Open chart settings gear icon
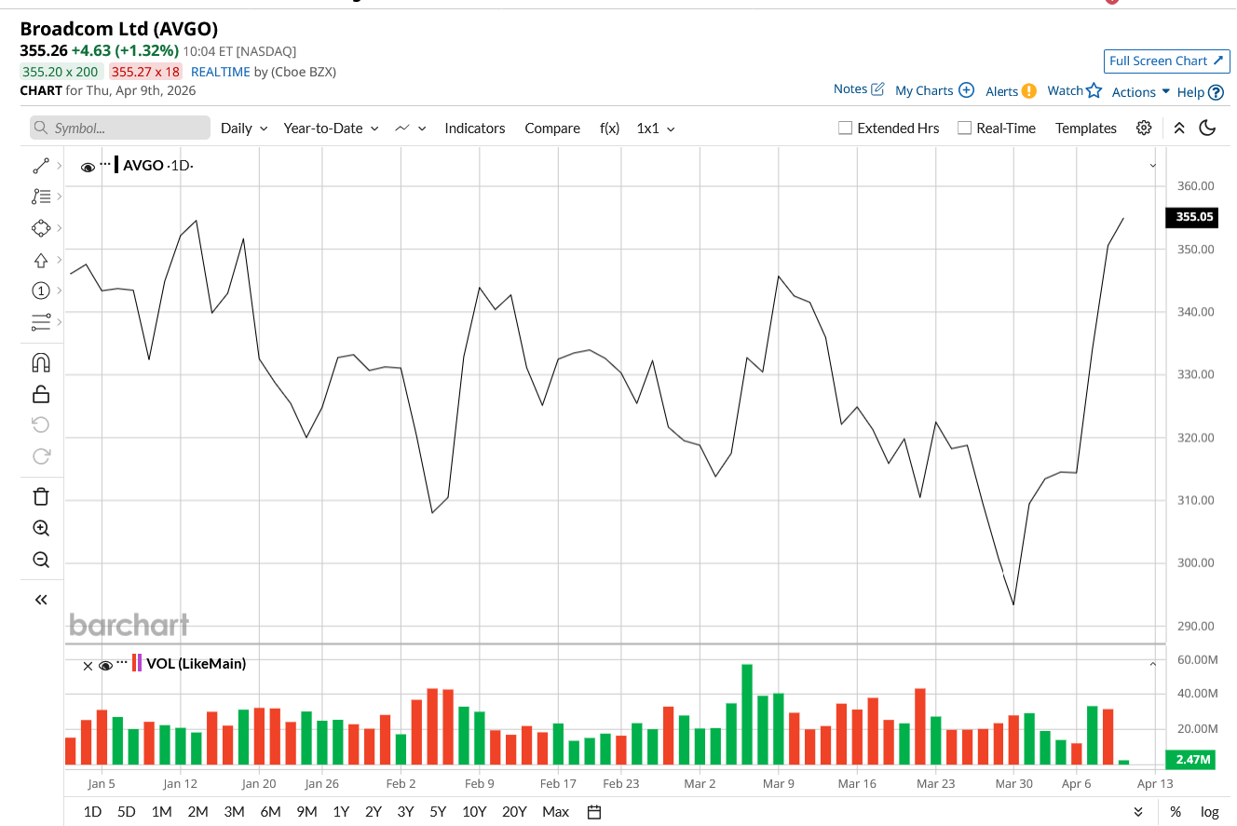 [x=1144, y=129]
